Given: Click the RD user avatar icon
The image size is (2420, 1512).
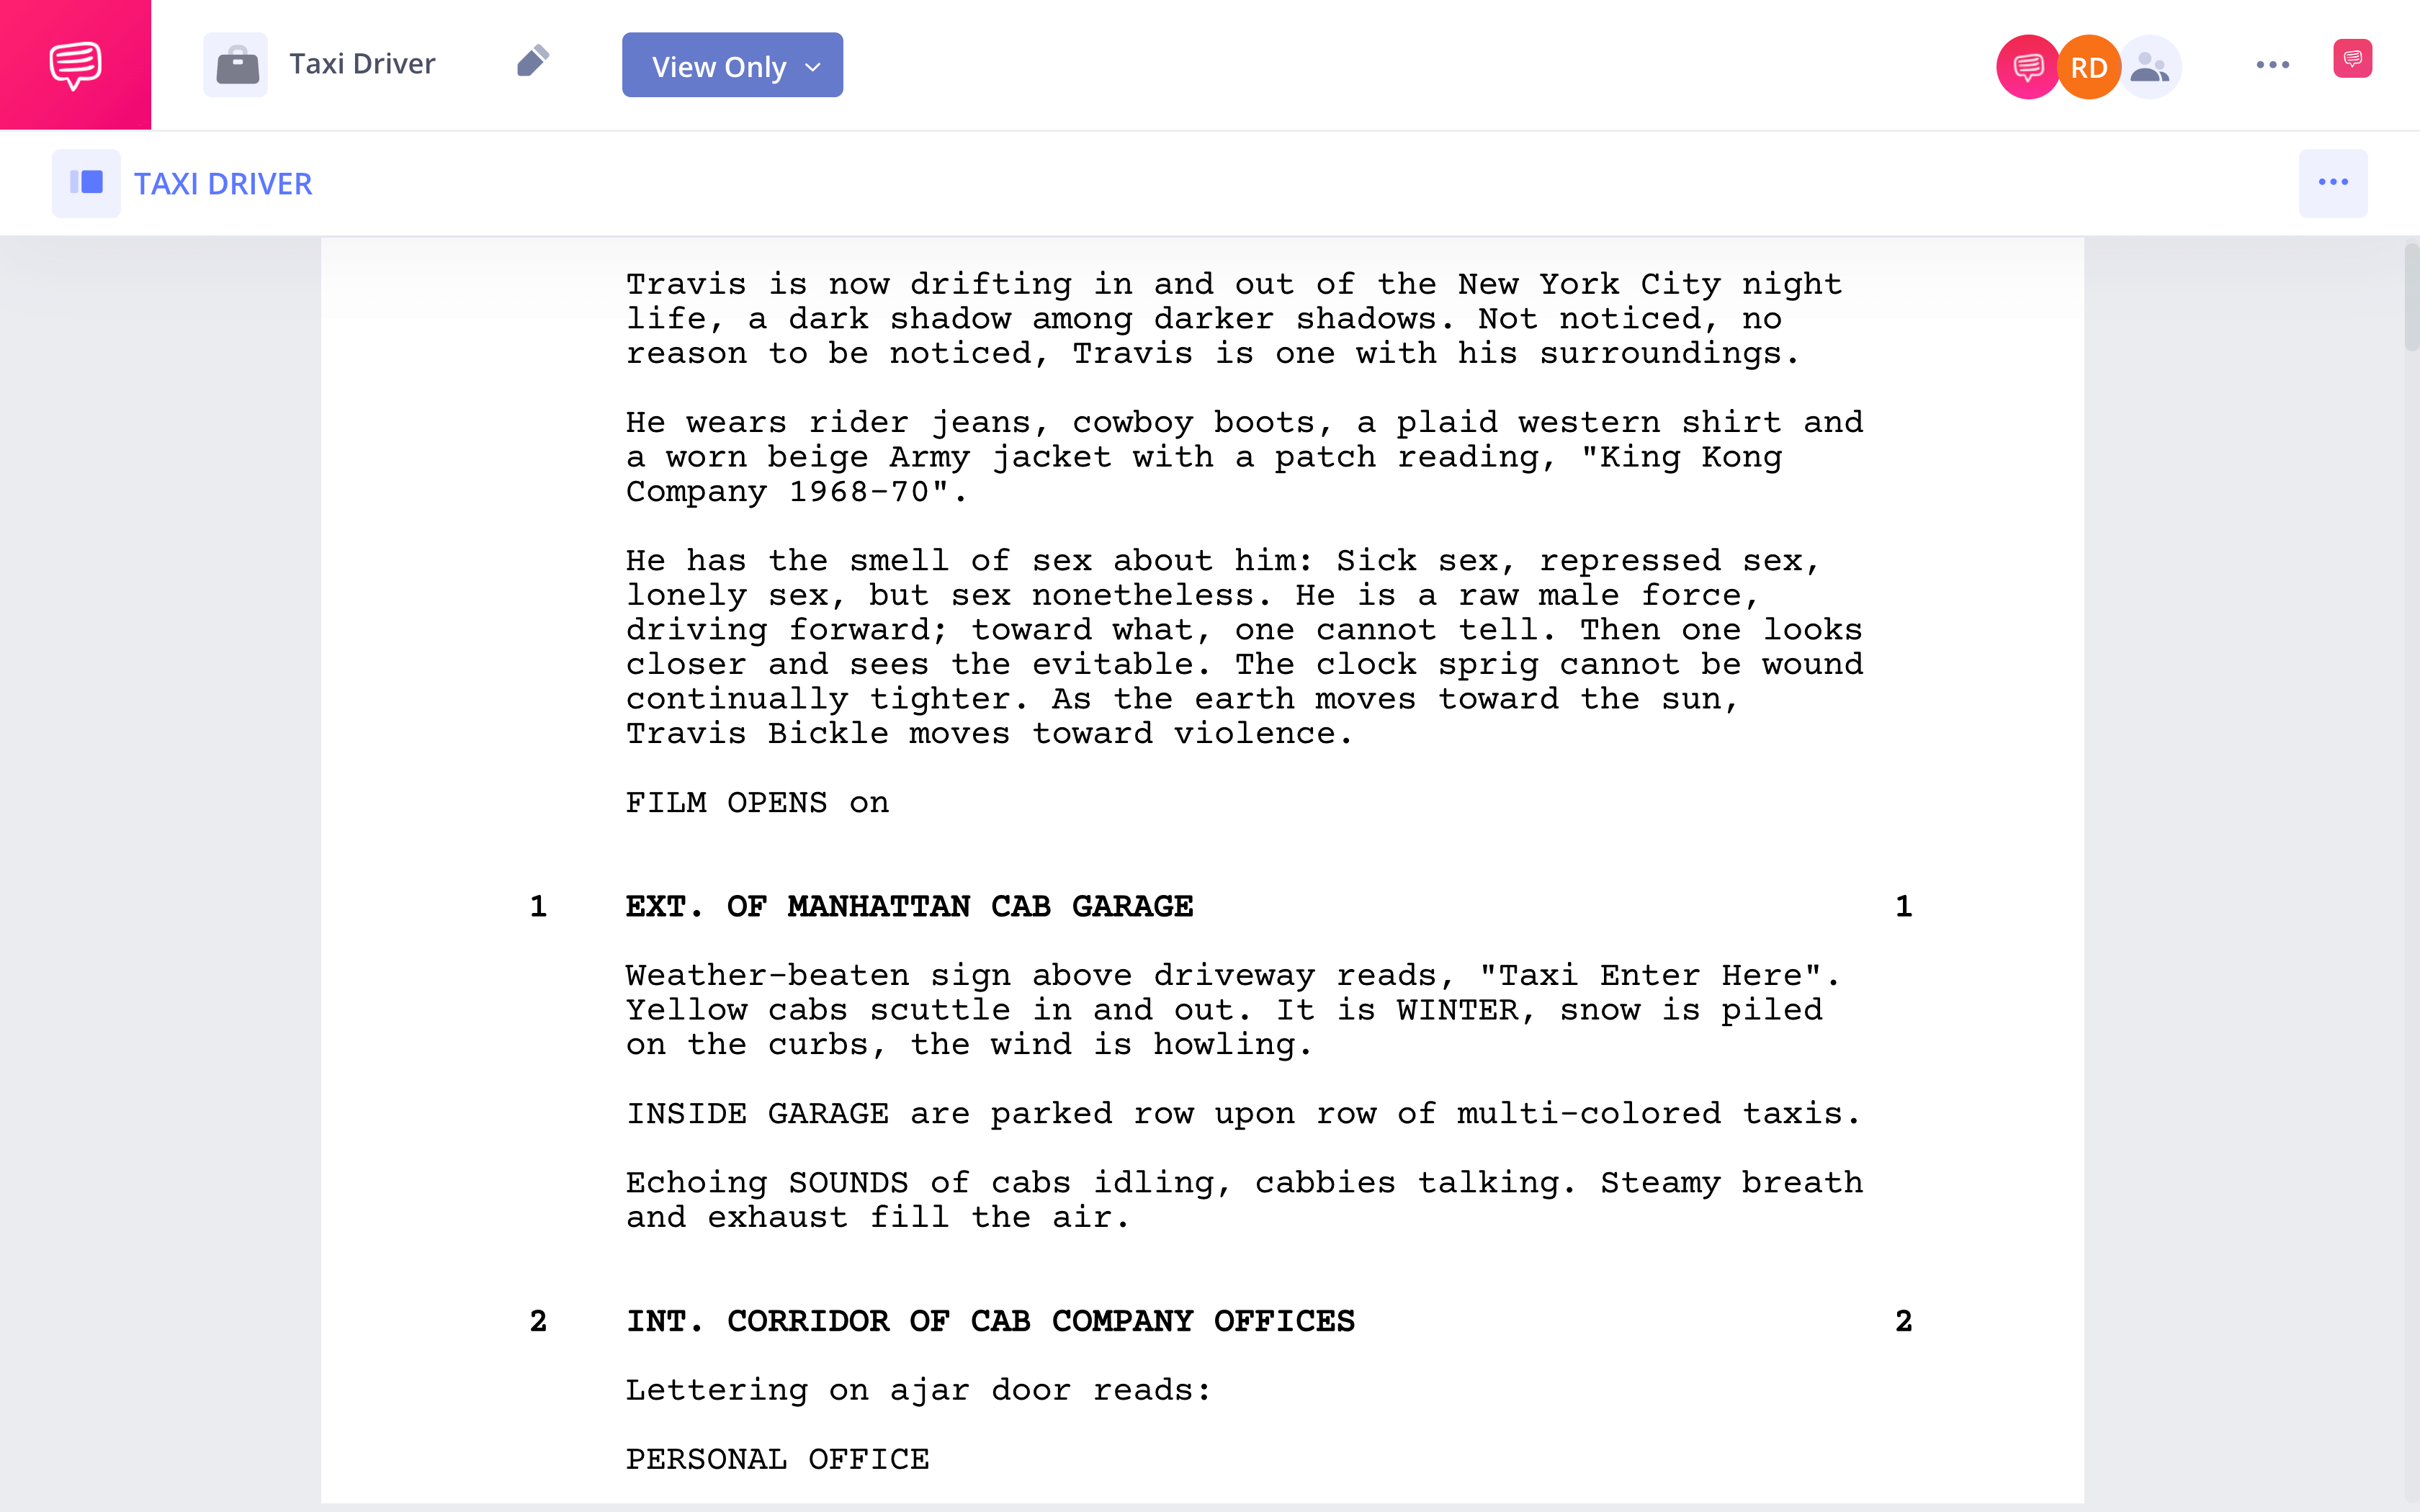Looking at the screenshot, I should (2089, 65).
